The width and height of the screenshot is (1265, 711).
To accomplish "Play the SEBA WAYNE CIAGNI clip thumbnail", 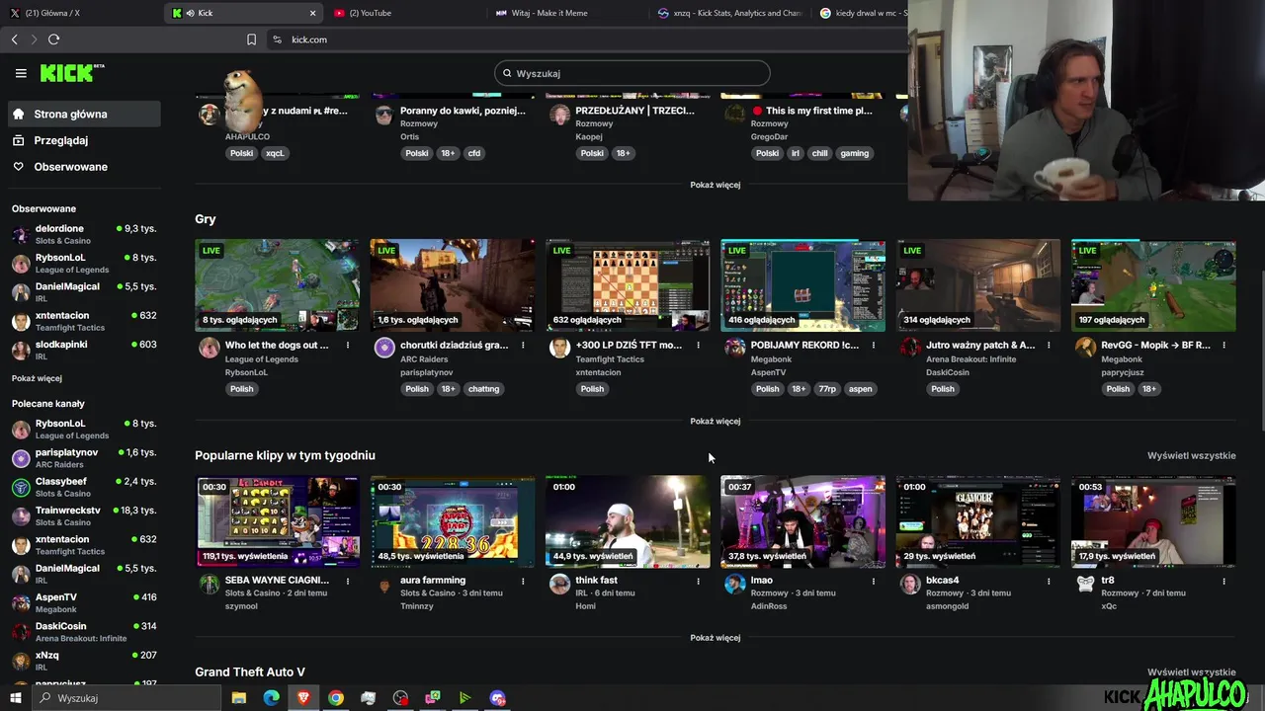I will (278, 521).
